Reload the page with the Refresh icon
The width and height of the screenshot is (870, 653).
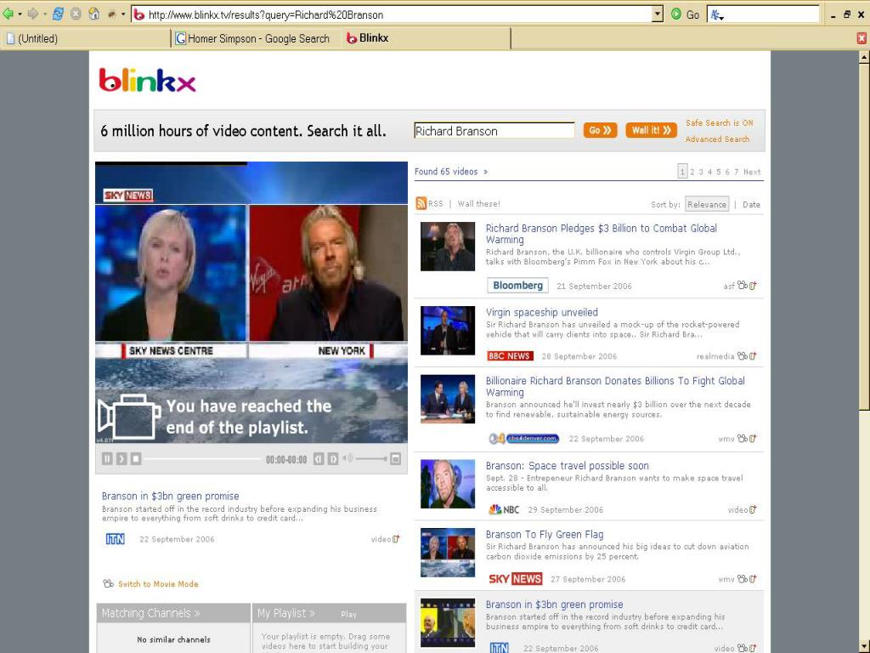58,14
